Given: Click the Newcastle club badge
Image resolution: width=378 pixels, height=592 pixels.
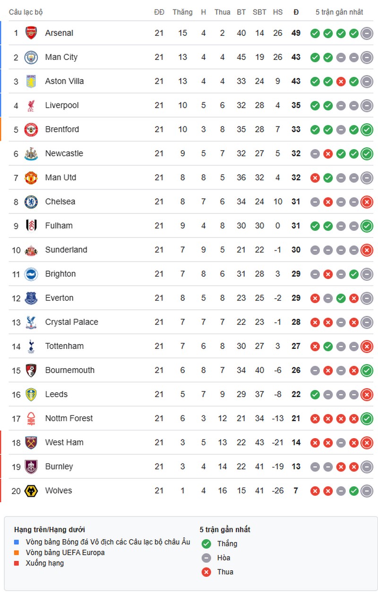Looking at the screenshot, I should [x=31, y=153].
